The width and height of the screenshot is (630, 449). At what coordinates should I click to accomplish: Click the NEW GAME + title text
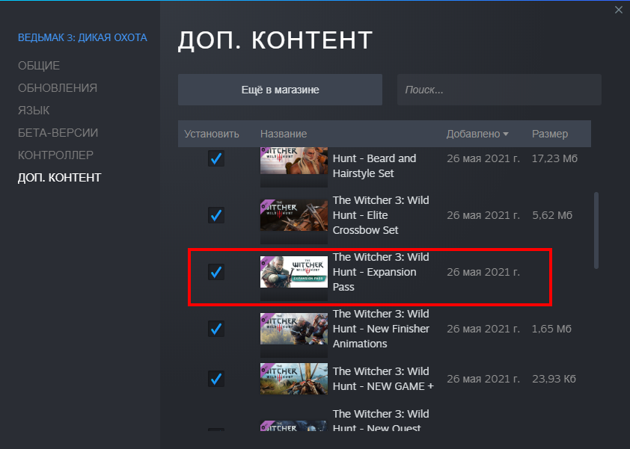[x=383, y=379]
